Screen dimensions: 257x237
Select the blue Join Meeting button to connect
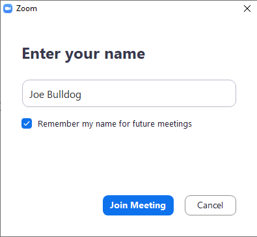(x=138, y=205)
